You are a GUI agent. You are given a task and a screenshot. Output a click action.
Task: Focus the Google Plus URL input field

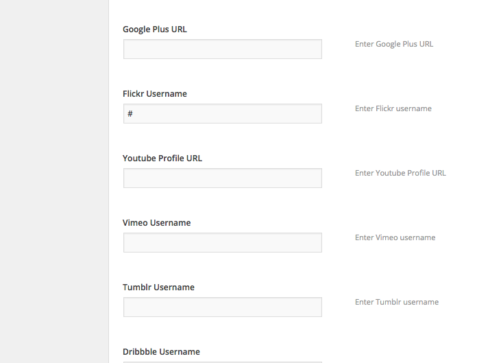[x=222, y=49]
